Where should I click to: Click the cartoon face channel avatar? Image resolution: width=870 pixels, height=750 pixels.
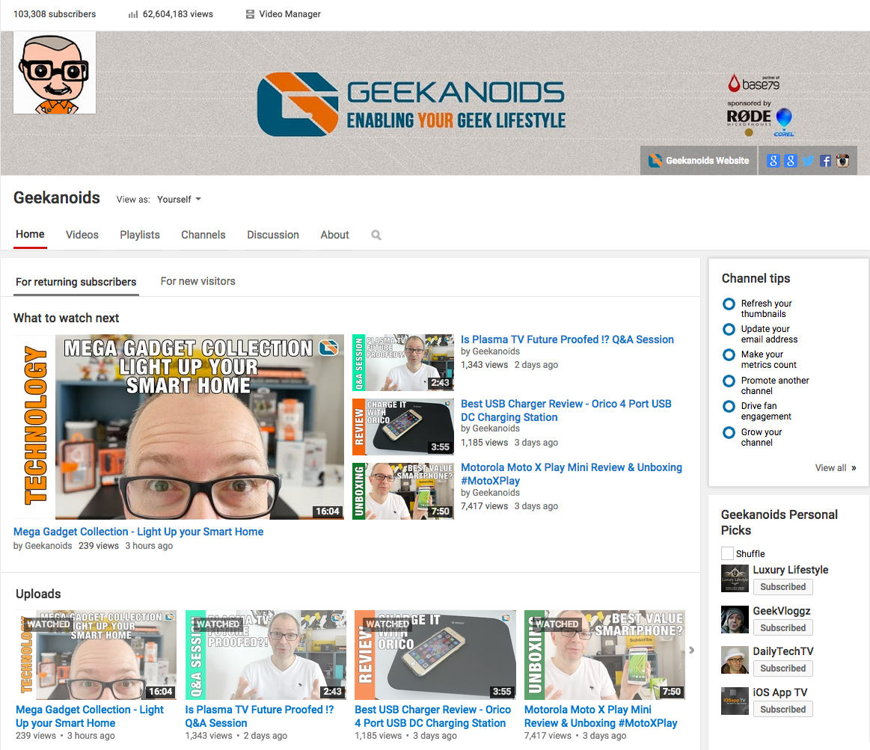[x=55, y=73]
